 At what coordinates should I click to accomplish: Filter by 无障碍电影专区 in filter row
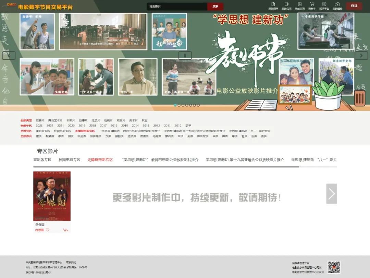(85, 131)
